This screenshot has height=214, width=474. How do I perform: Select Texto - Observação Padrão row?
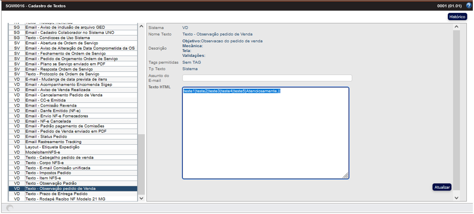(51, 184)
